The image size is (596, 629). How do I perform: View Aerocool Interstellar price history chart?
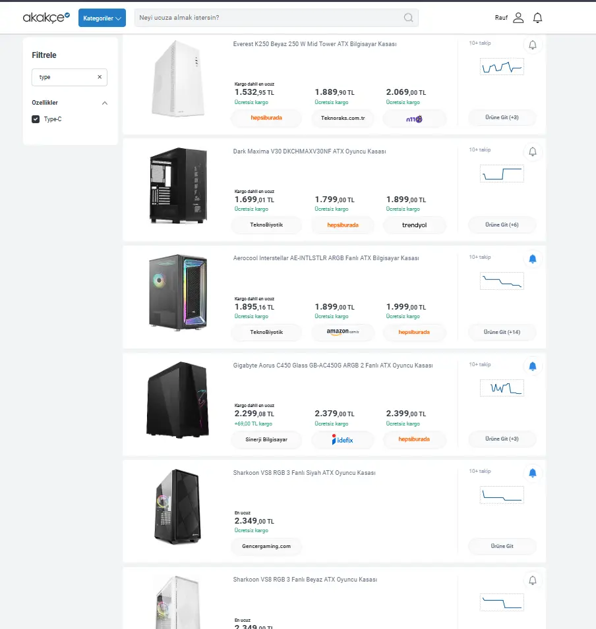click(502, 281)
